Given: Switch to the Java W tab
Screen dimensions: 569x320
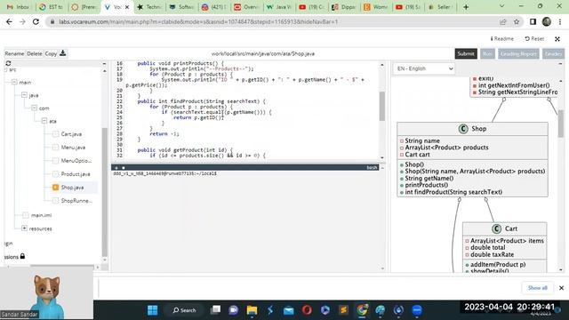Looking at the screenshot, I should (278, 7).
